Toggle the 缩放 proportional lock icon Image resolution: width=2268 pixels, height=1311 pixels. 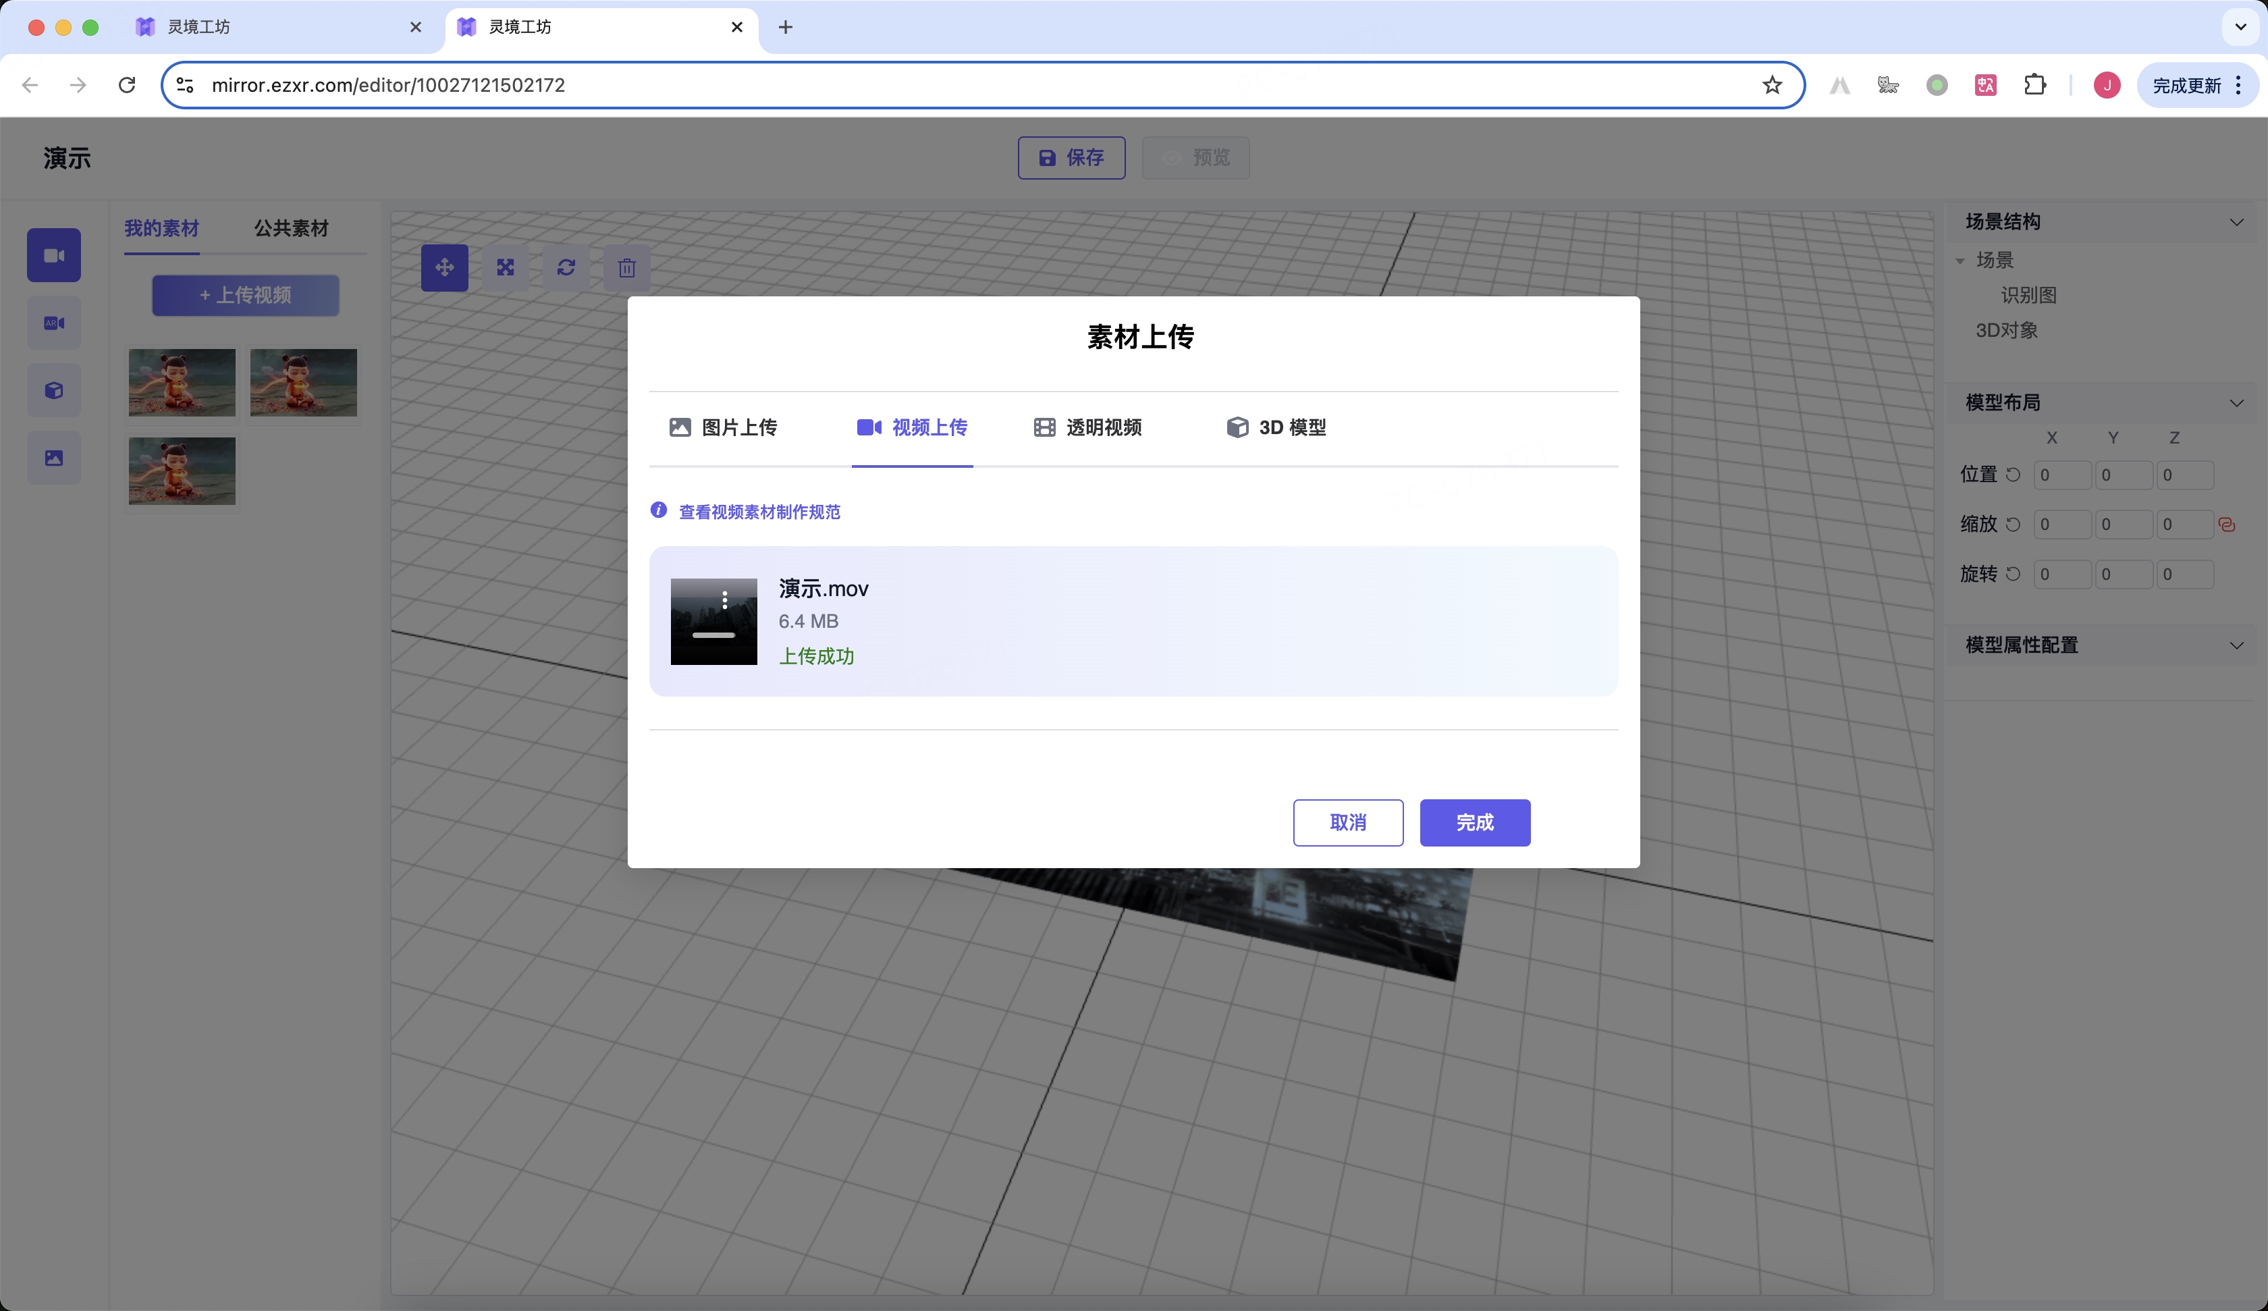coord(2227,524)
